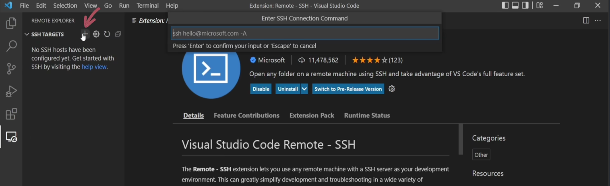Click the install count 11,478,562
This screenshot has height=186, width=610.
tap(318, 60)
